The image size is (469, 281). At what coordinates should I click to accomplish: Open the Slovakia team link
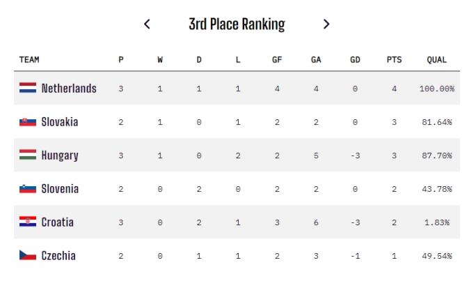[x=60, y=122]
